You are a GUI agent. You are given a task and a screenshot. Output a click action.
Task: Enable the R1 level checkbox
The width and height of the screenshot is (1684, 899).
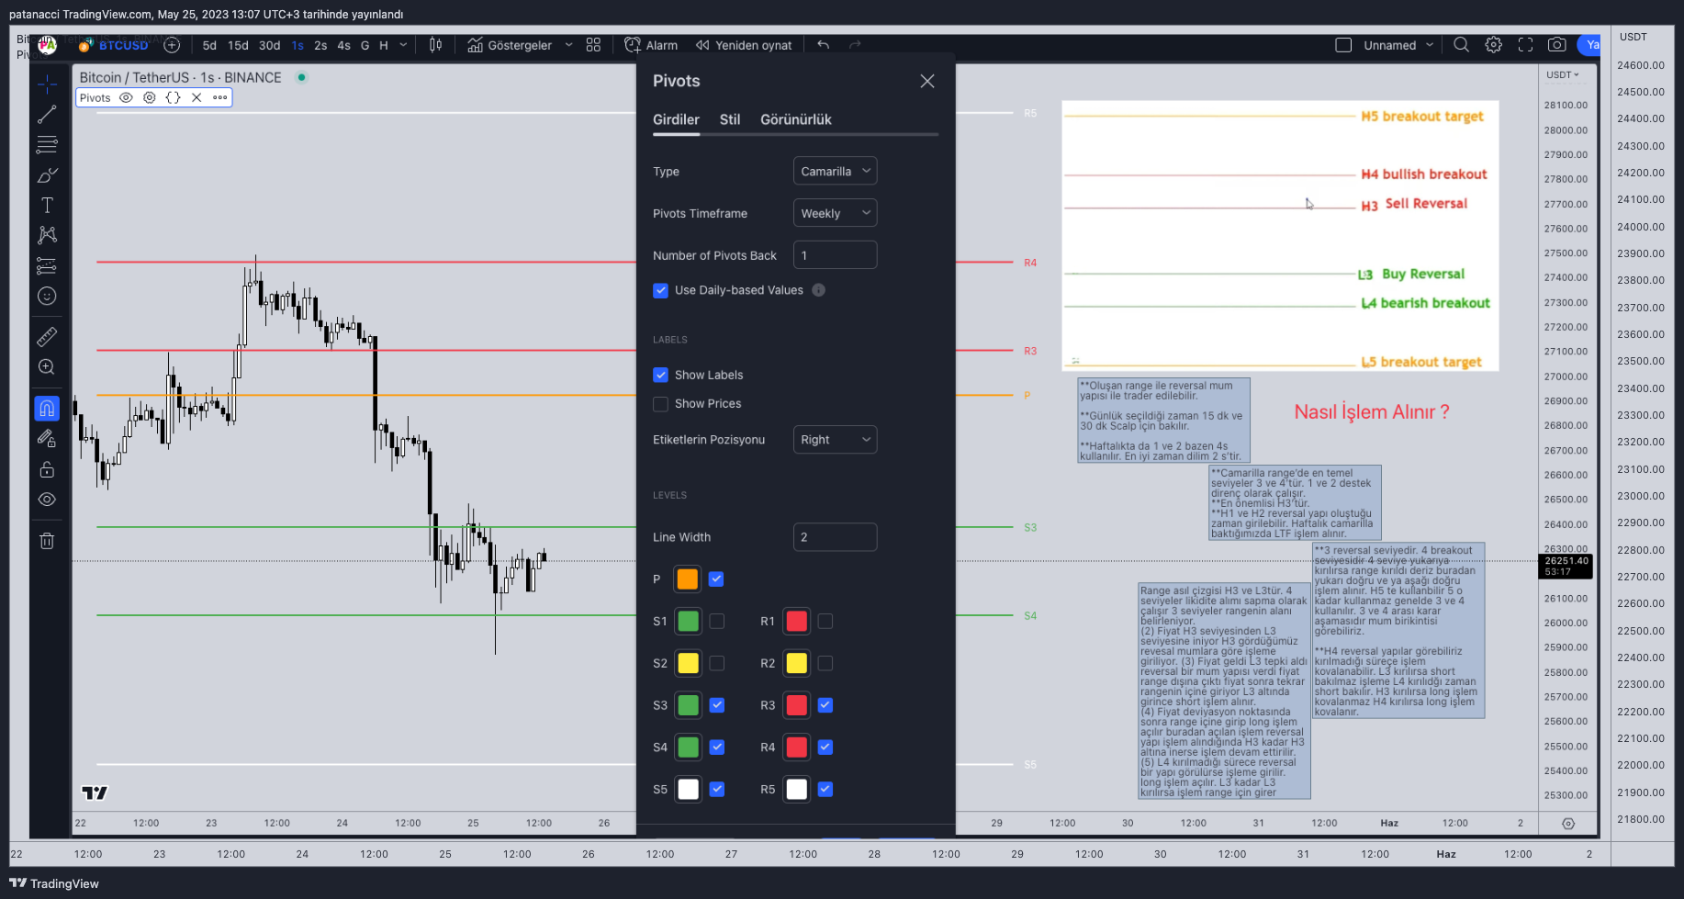coord(825,622)
